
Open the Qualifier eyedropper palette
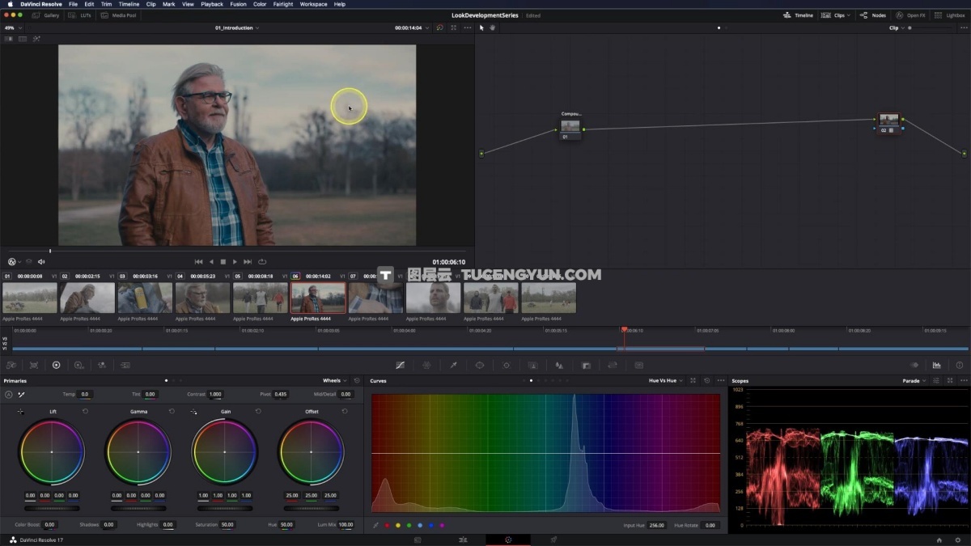tap(453, 365)
